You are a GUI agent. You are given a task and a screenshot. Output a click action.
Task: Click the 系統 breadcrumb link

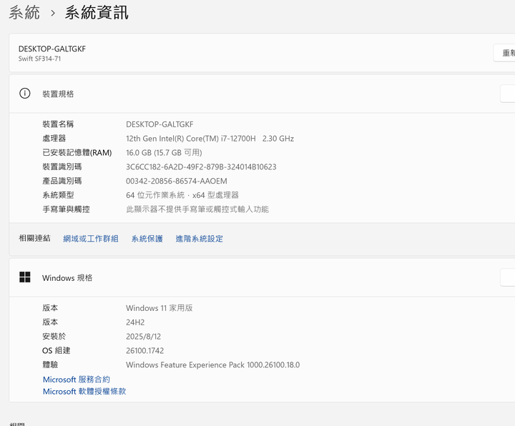click(x=24, y=13)
